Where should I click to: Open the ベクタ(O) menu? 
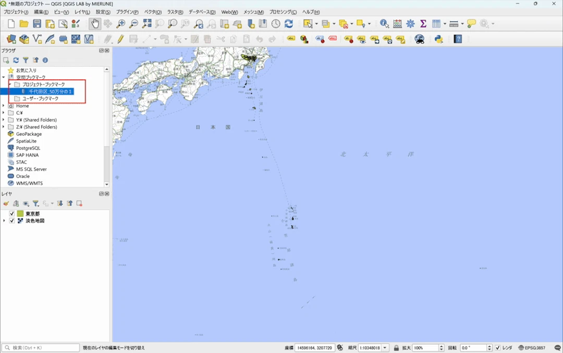(153, 12)
